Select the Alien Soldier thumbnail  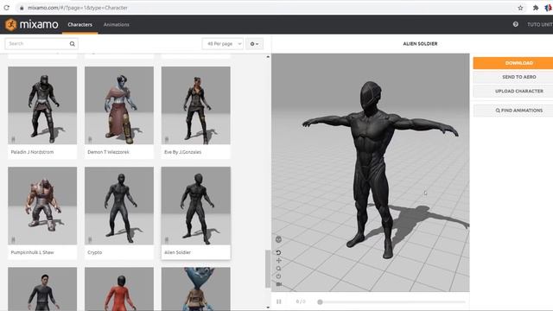pyautogui.click(x=196, y=206)
